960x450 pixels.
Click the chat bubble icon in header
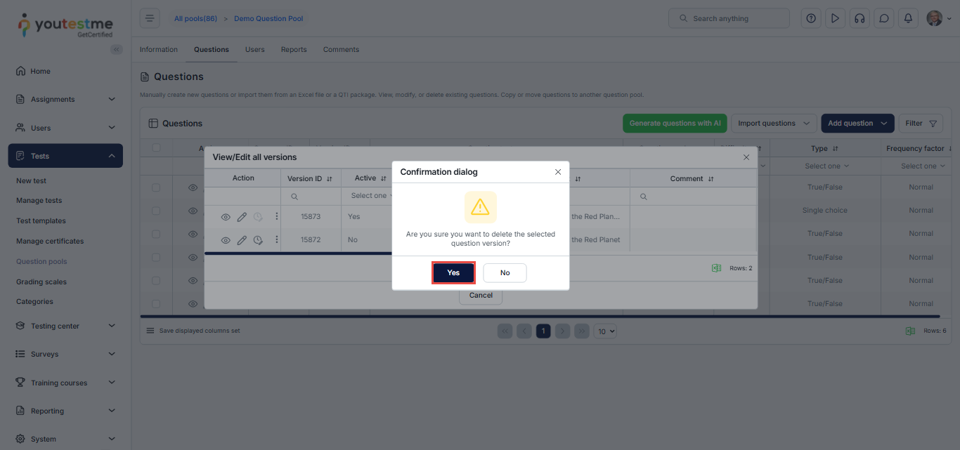coord(884,19)
